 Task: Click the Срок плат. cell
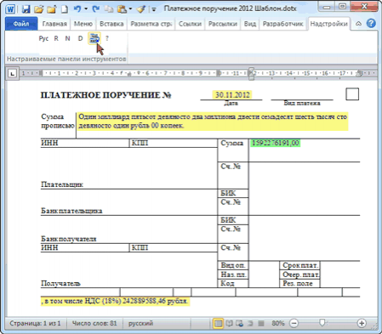300,265
